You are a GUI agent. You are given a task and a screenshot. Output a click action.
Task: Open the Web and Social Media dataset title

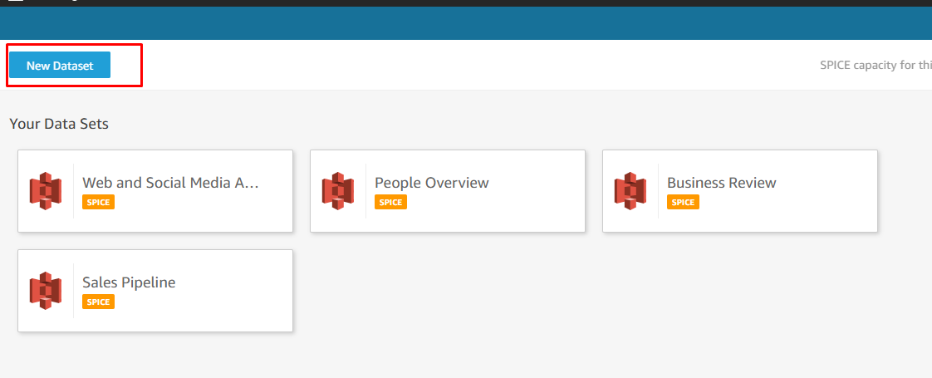(170, 183)
